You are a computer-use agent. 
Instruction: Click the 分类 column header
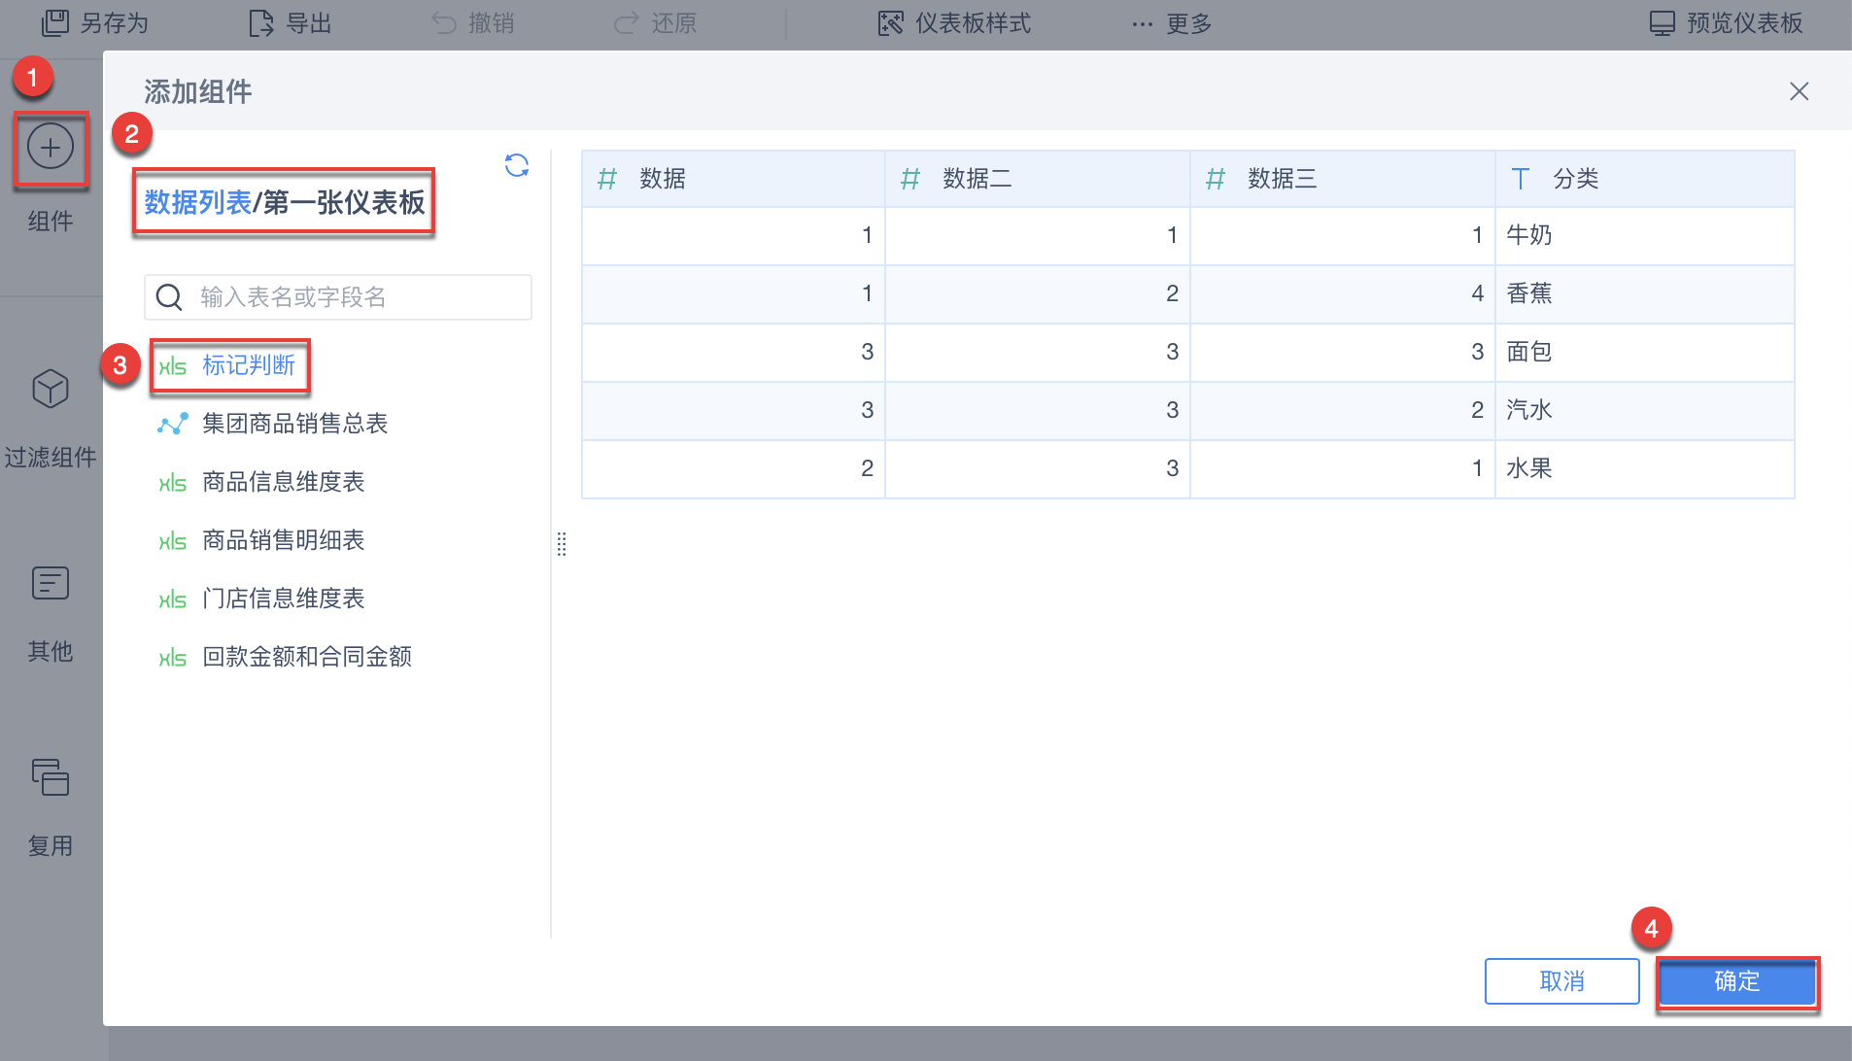coord(1645,179)
